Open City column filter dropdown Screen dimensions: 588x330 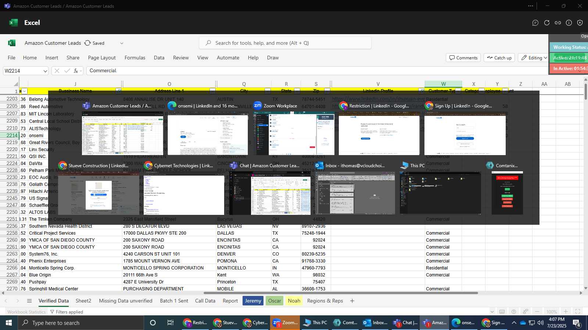coord(268,91)
